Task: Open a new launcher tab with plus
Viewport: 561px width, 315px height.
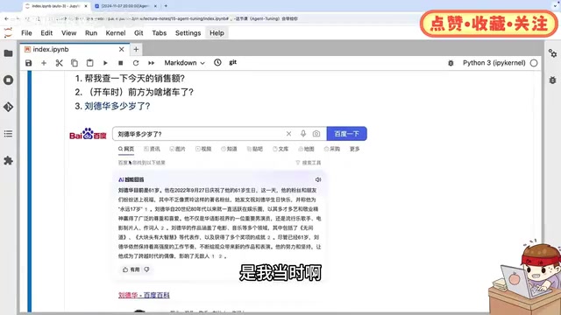Action: 136,49
